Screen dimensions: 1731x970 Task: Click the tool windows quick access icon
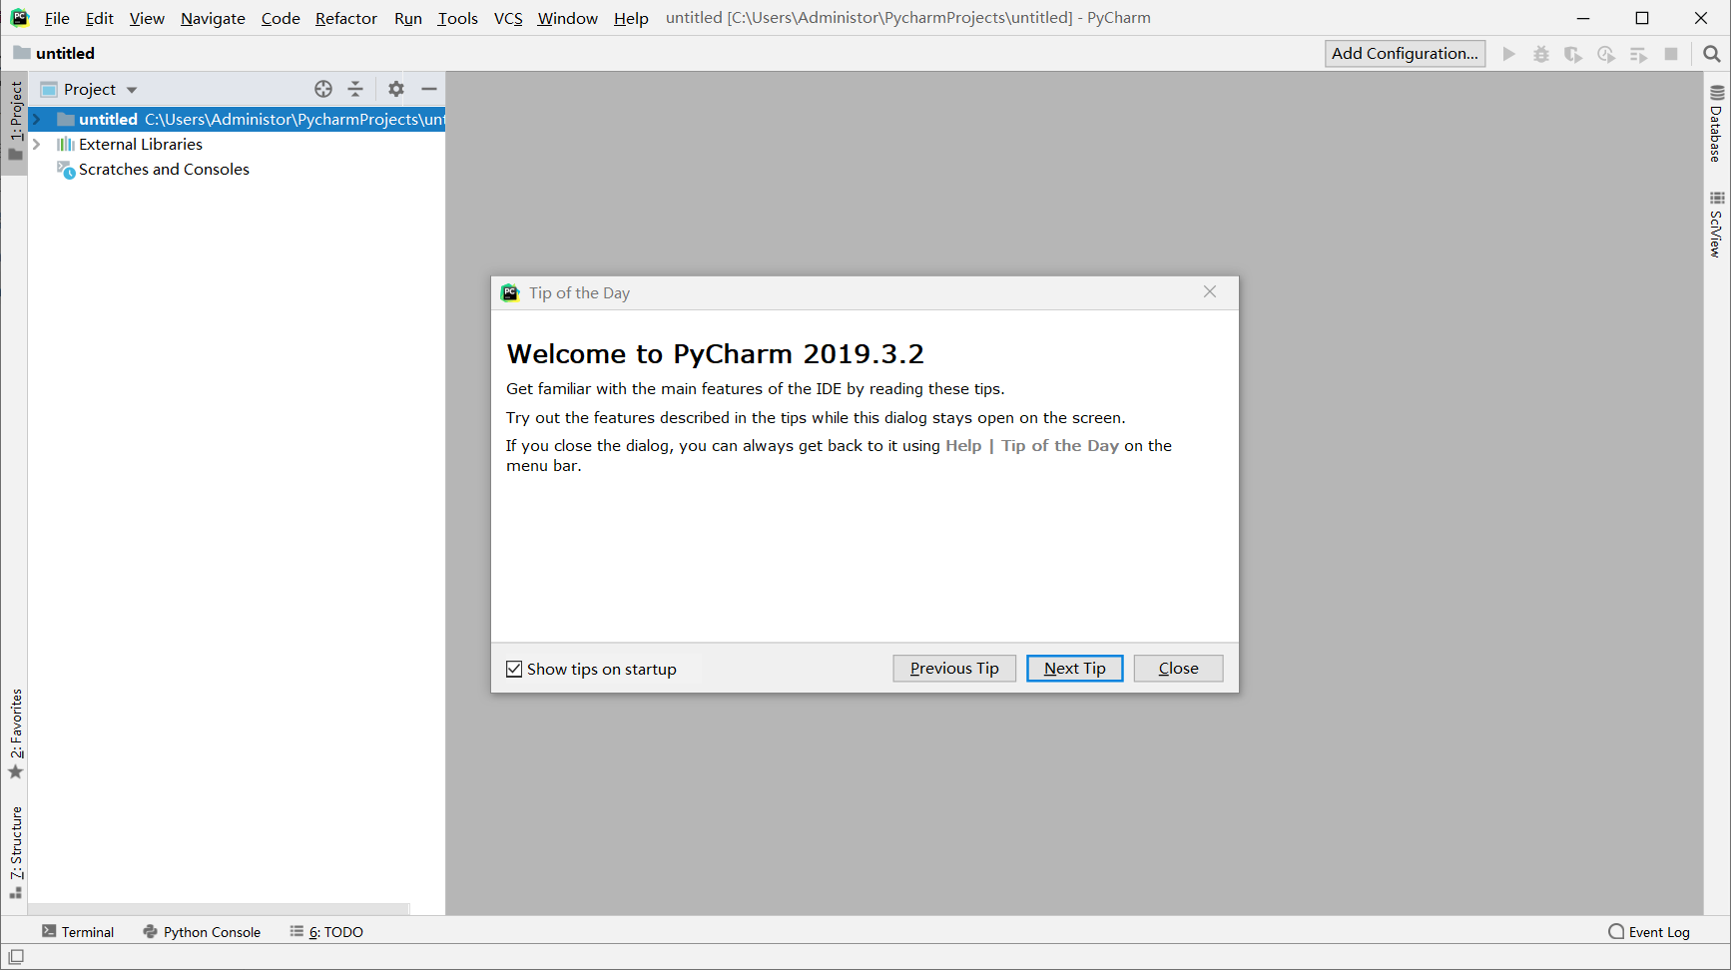pos(16,957)
